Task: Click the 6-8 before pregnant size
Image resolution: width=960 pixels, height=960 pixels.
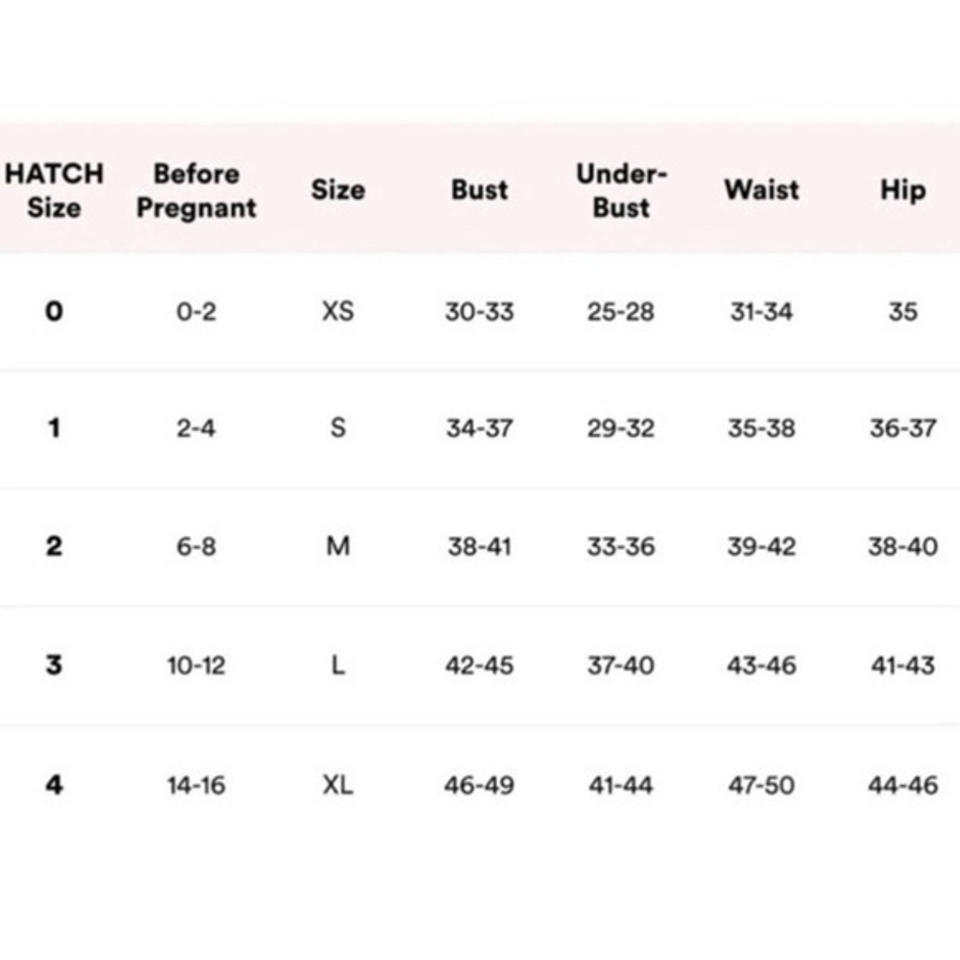Action: click(x=196, y=547)
